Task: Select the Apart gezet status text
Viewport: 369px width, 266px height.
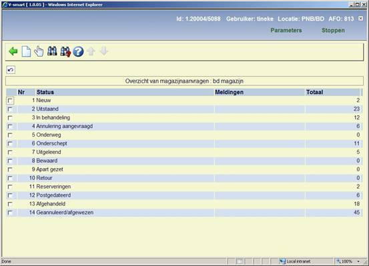Action: [49, 169]
